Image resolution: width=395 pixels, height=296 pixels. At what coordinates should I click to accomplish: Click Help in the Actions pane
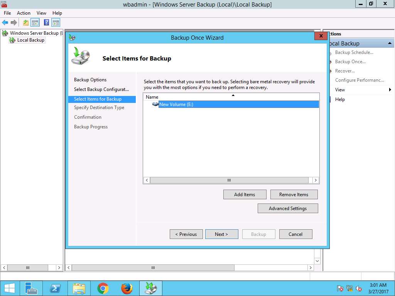click(x=340, y=99)
